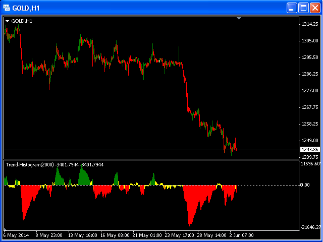Click the chart window icon in title bar
Viewport: 323px width, 242px height.
[x=7, y=8]
